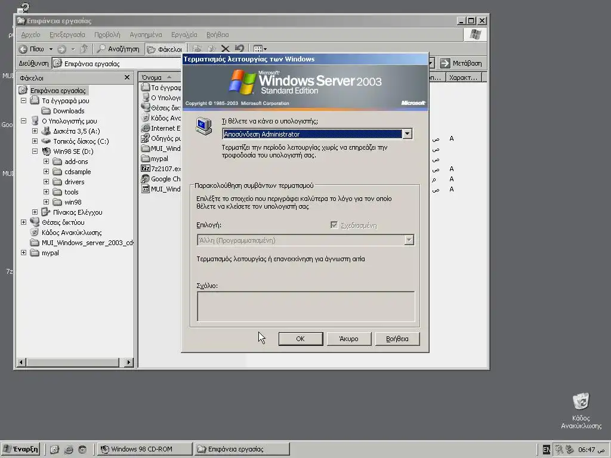Select 7z2107.exe icon in file list
This screenshot has width=611, height=458.
tap(146, 168)
